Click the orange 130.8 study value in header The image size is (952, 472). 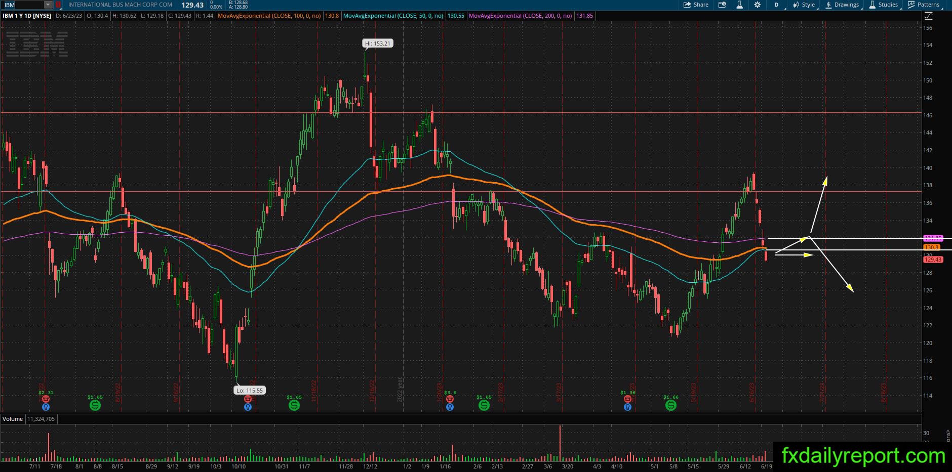332,16
